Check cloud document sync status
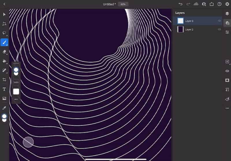231x161 pixels. pyautogui.click(x=196, y=4)
